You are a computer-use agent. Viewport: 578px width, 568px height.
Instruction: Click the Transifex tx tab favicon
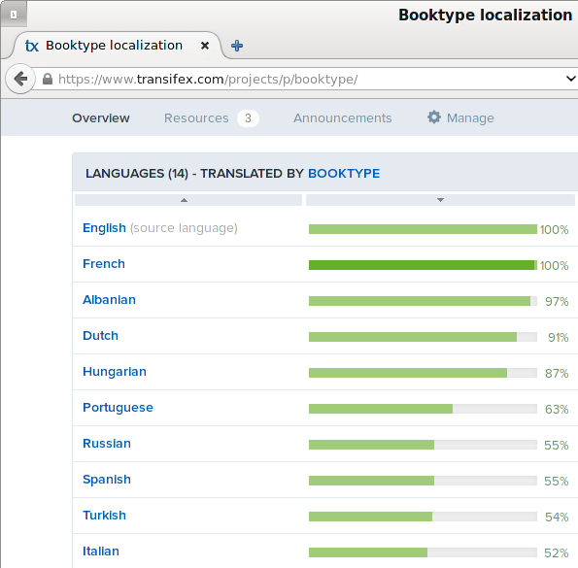pos(32,46)
